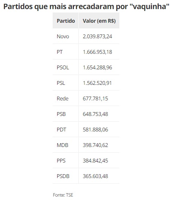Click the value 365.603,48
Screen dimensions: 172x200
pyautogui.click(x=95, y=176)
